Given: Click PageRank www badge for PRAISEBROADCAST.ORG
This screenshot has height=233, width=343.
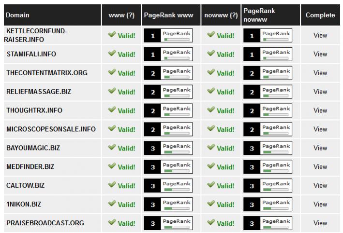Looking at the screenshot, I should click(168, 223).
